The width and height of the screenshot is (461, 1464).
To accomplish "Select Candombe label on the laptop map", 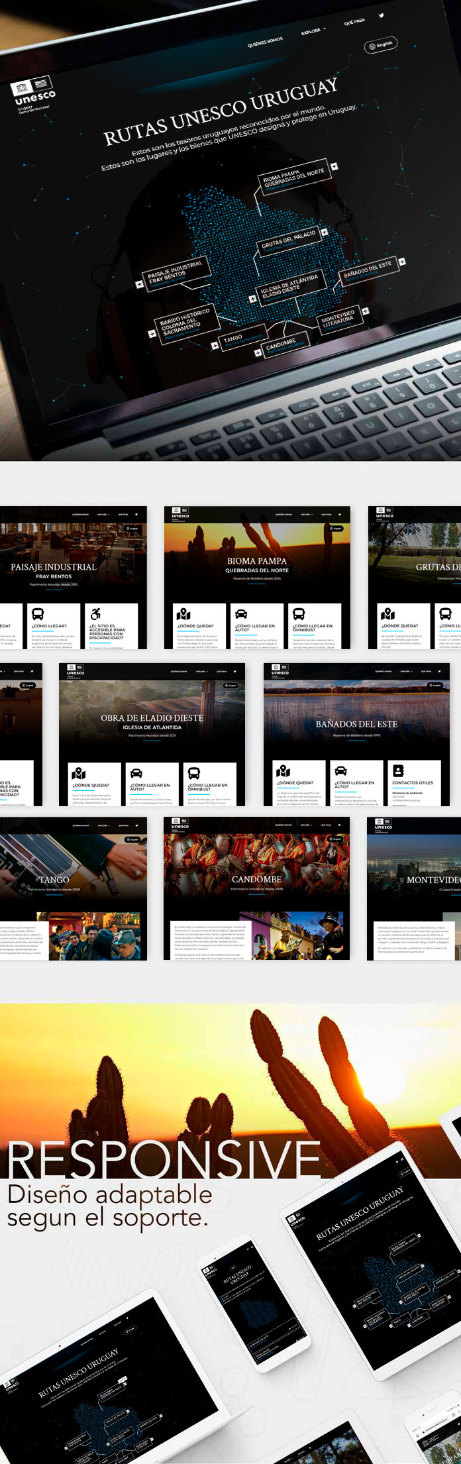I will click(286, 345).
